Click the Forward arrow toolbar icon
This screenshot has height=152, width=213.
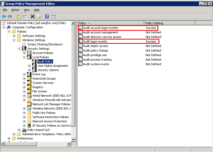pyautogui.click(x=10, y=17)
